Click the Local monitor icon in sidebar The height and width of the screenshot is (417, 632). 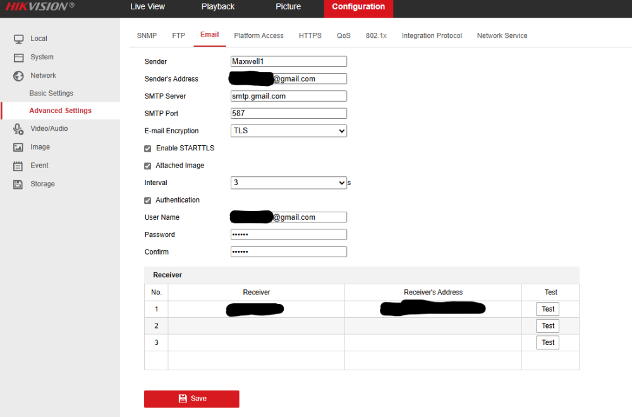(x=18, y=39)
